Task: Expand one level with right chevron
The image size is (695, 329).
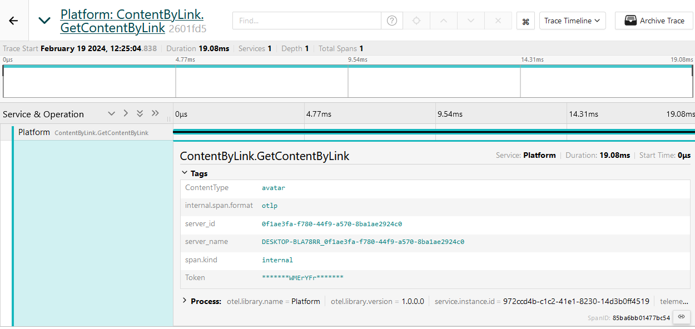Action: pyautogui.click(x=126, y=113)
